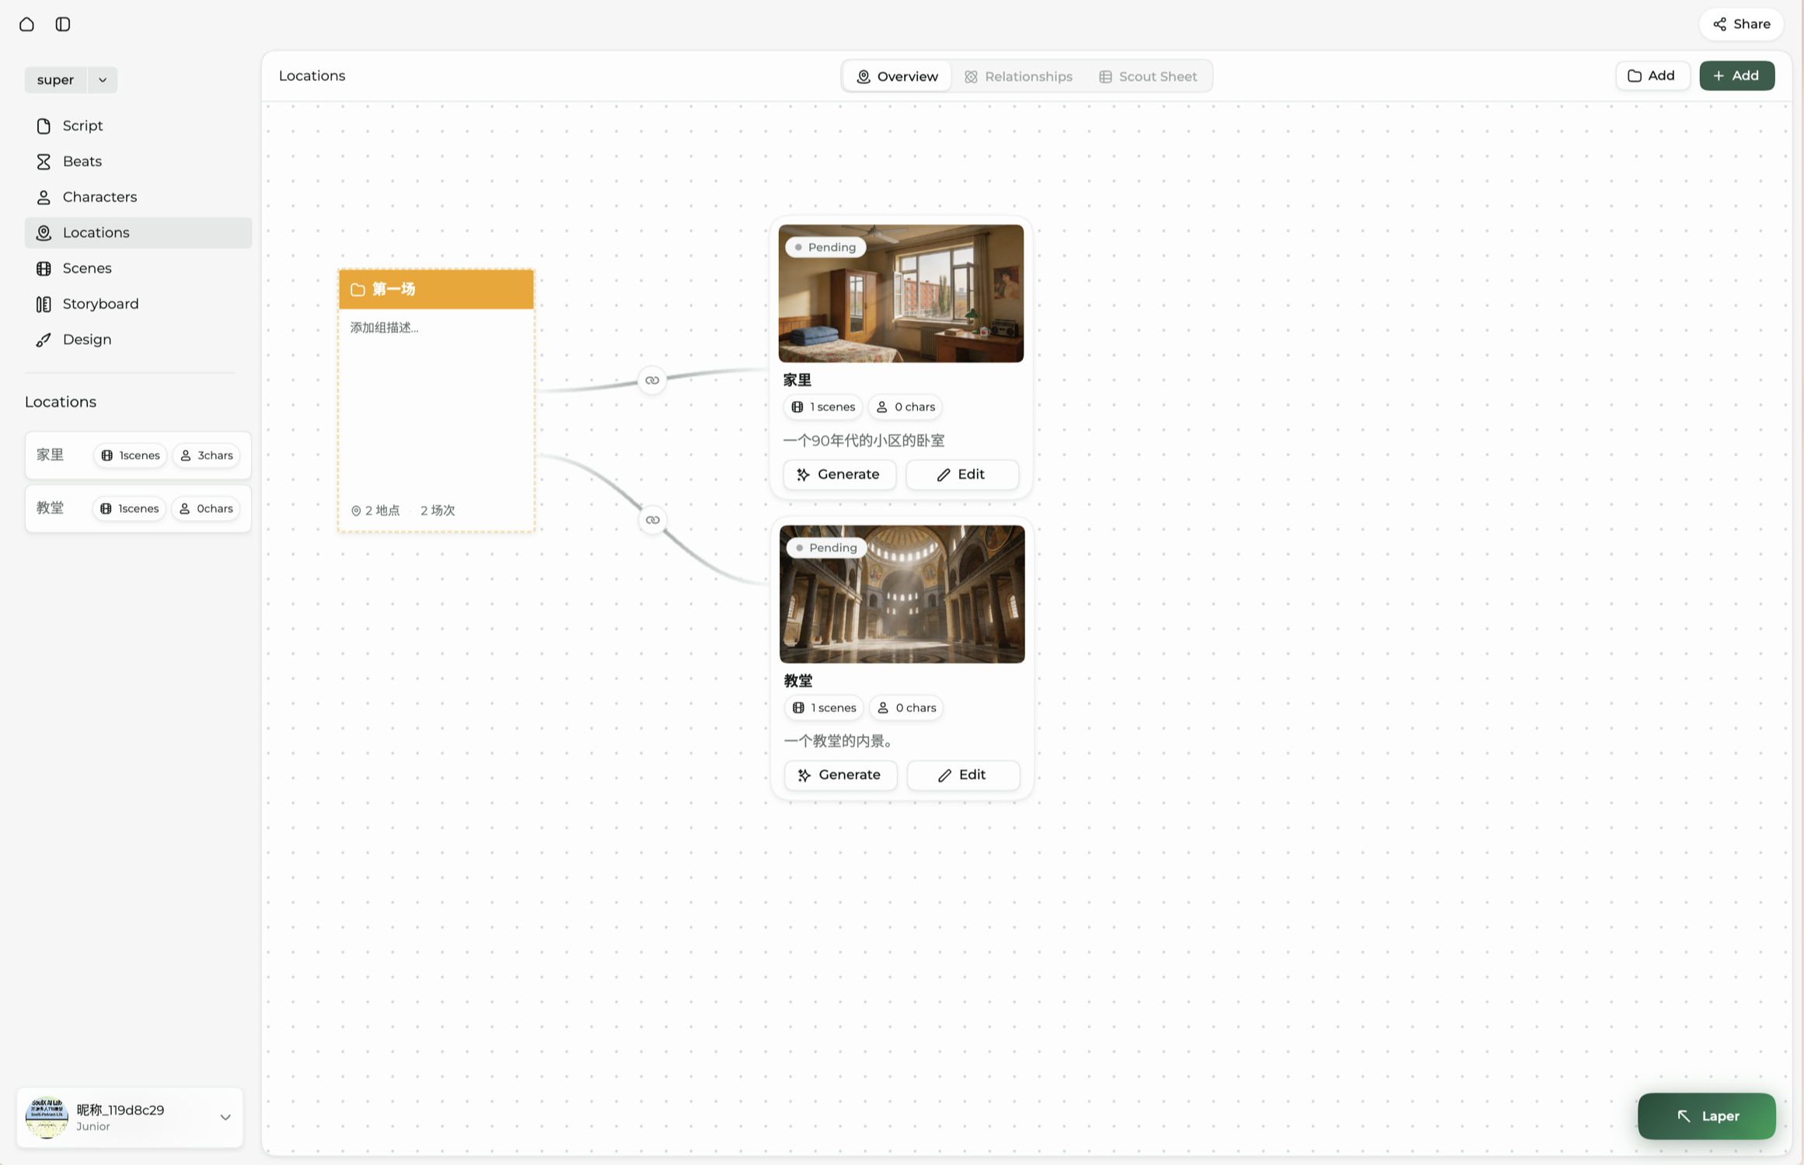
Task: Click the green plus Add button
Action: pyautogui.click(x=1736, y=75)
